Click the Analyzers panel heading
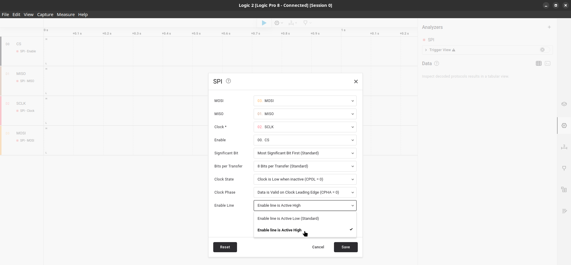The height and width of the screenshot is (265, 571). pyautogui.click(x=432, y=27)
